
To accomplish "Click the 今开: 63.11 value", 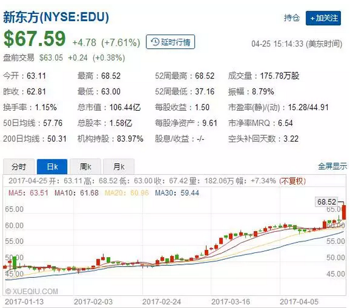I will (36, 76).
